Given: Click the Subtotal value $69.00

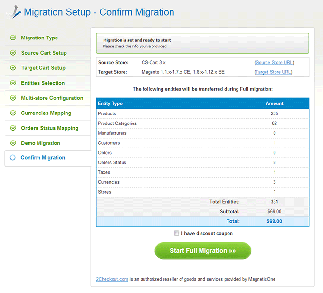Looking at the screenshot, I should tap(275, 211).
